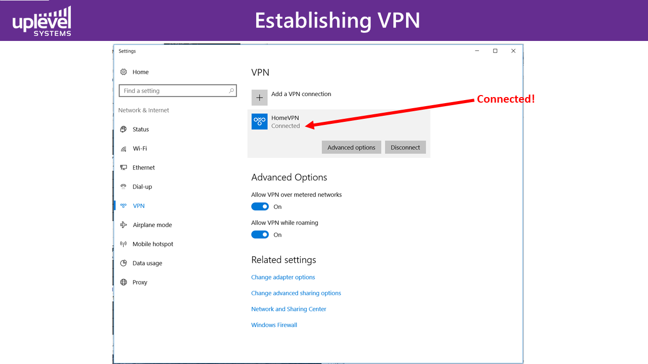Turn off Allow VPN over metered networks
Viewport: 648px width, 364px height.
click(260, 206)
